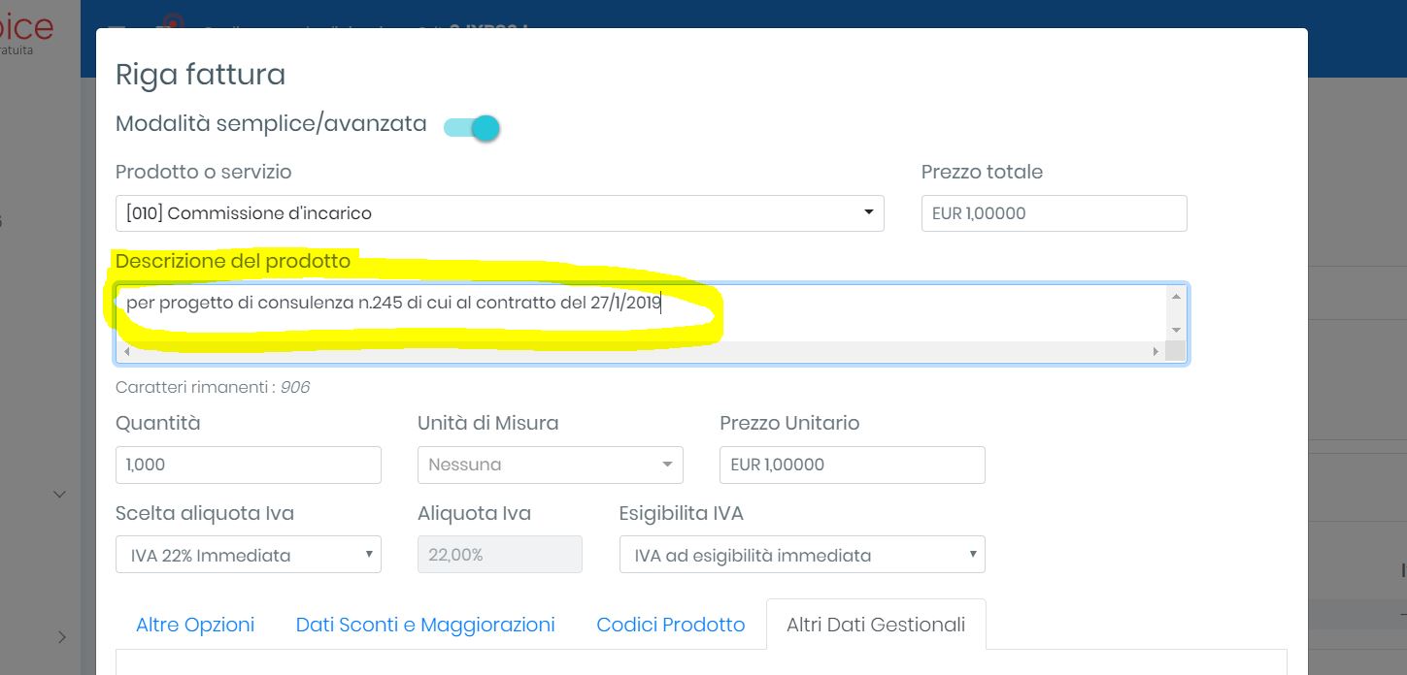Select the Codici Prodotto tab
This screenshot has height=675, width=1407.
[671, 625]
